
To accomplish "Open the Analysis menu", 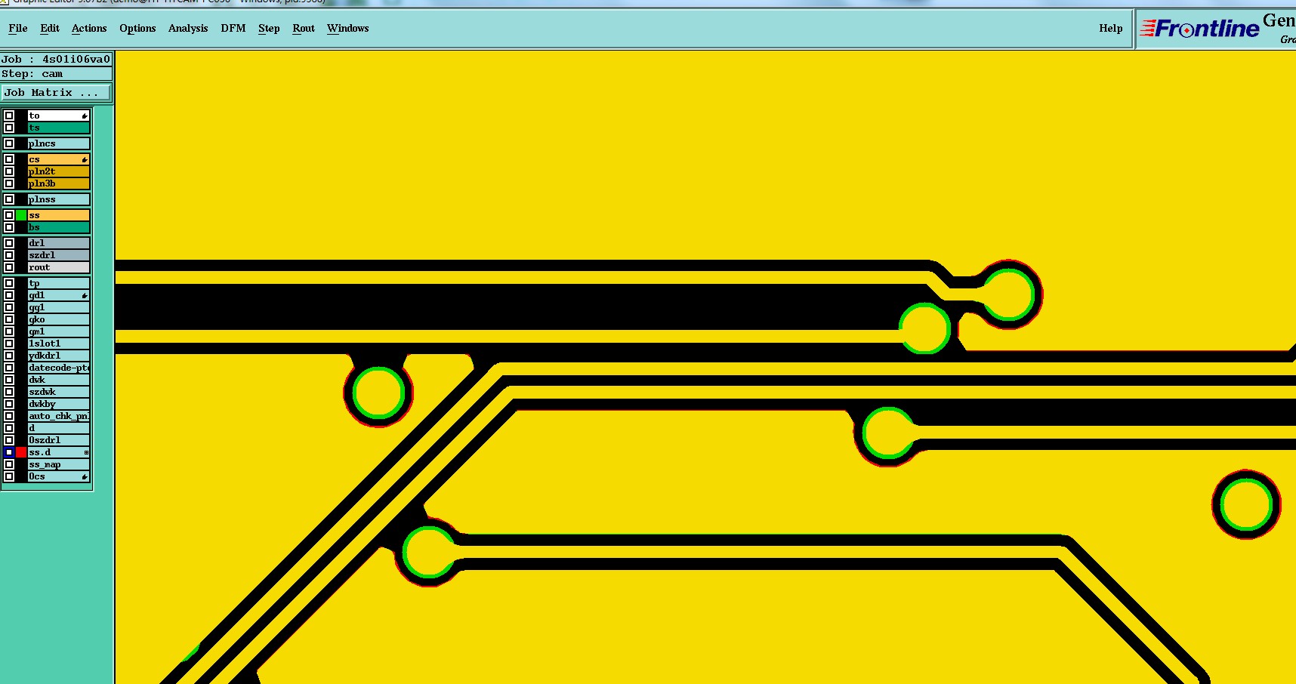I will tap(188, 28).
